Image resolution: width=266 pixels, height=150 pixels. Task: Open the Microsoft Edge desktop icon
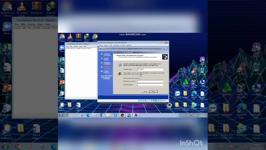coord(194,94)
